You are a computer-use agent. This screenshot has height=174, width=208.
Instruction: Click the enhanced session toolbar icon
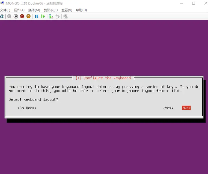coord(65,16)
